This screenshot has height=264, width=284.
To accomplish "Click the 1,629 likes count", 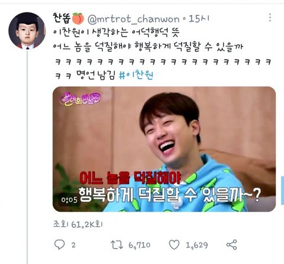I will tap(196, 245).
